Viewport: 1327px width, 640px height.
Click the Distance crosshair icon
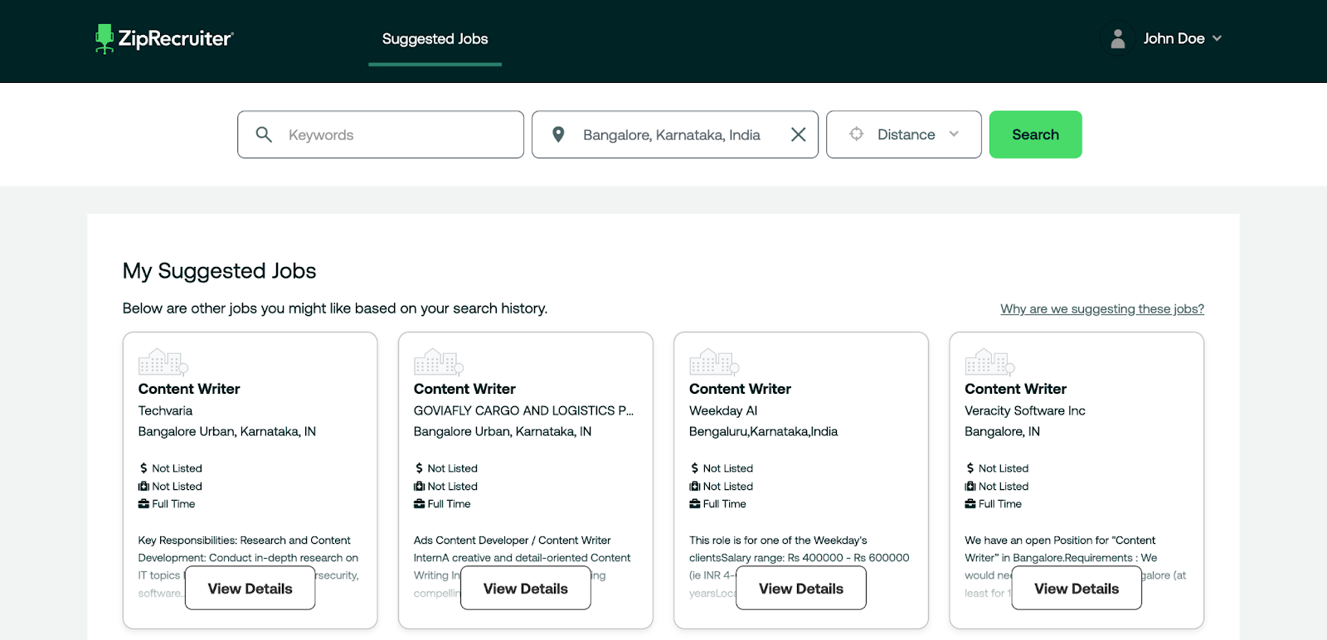pyautogui.click(x=856, y=134)
